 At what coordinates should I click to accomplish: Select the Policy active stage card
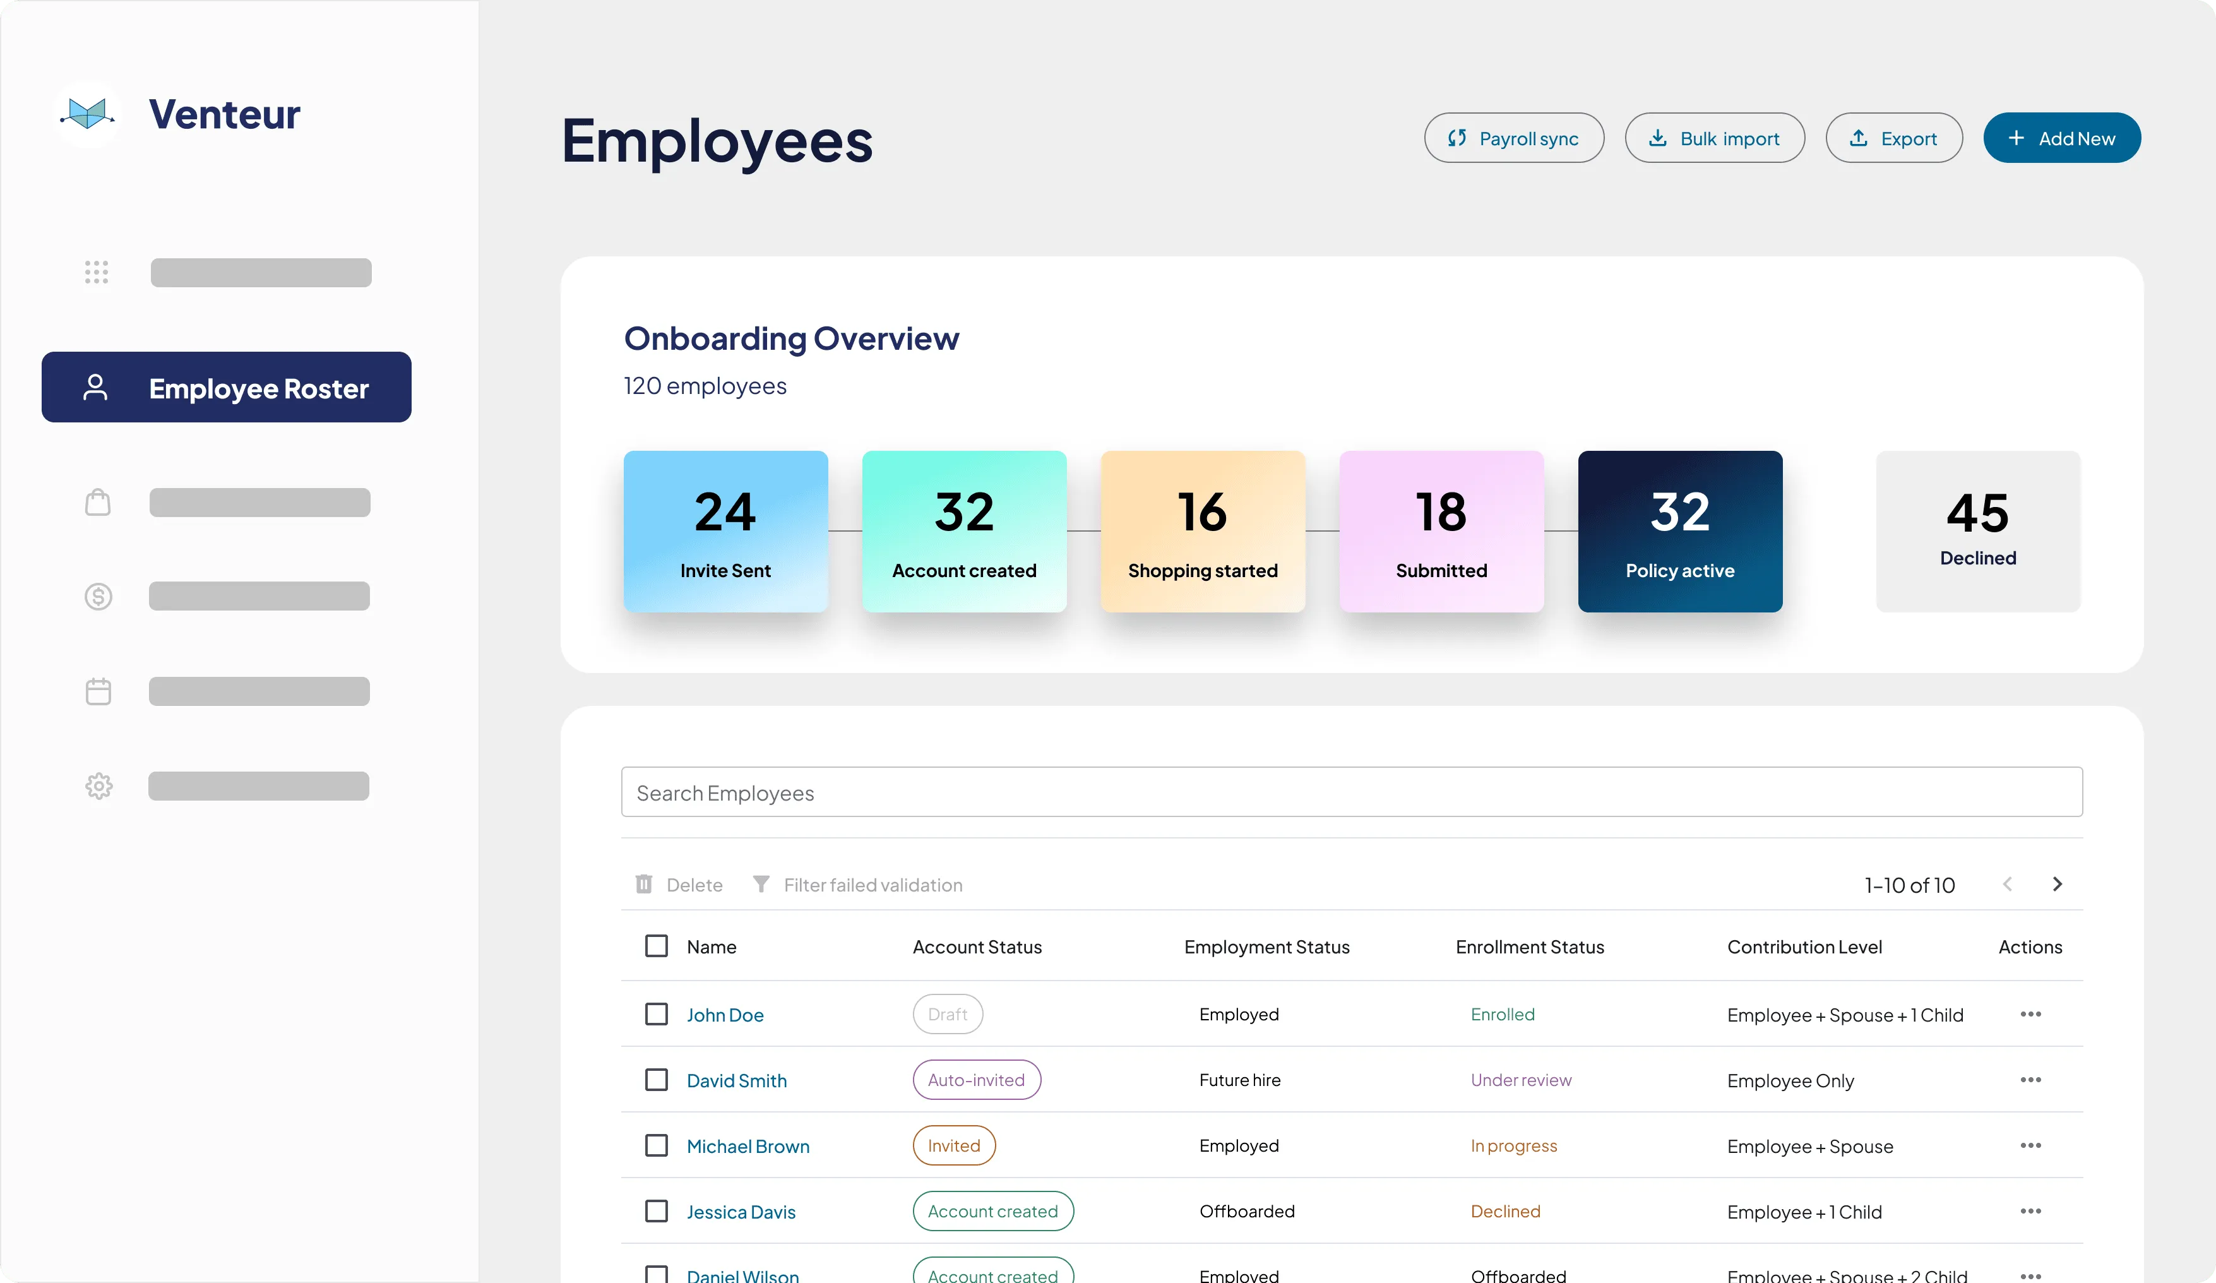click(x=1679, y=531)
